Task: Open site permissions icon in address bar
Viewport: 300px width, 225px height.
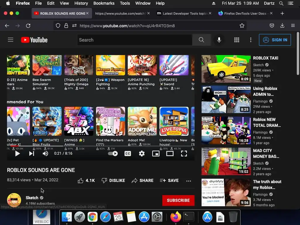Action: tap(74, 26)
